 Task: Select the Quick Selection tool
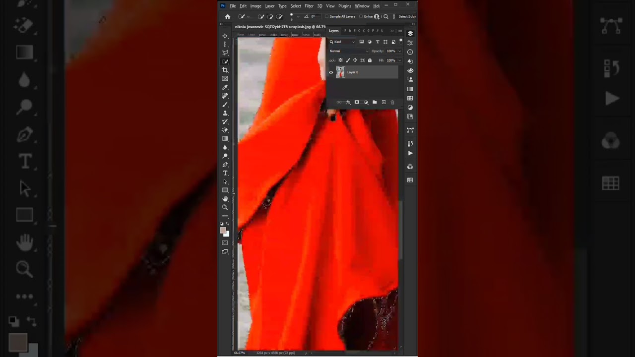coord(225,61)
